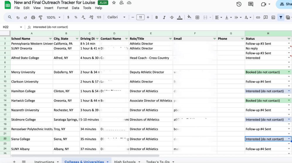Decrease font size minus button
292x163 pixels.
coord(133,17)
